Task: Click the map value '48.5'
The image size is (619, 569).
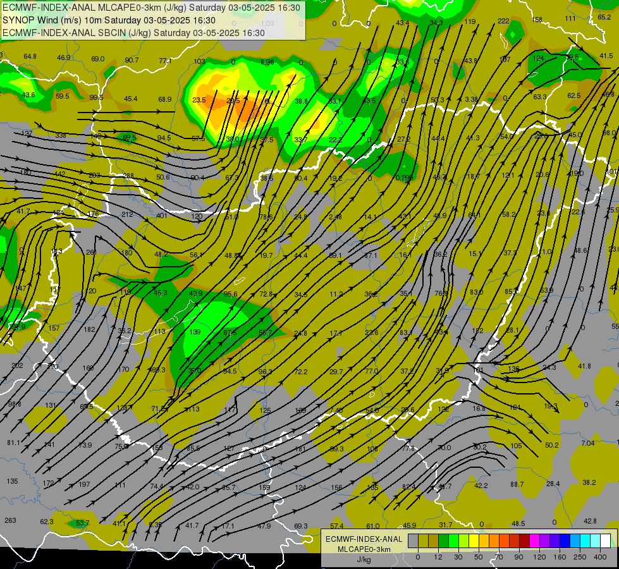Action: pos(518,523)
